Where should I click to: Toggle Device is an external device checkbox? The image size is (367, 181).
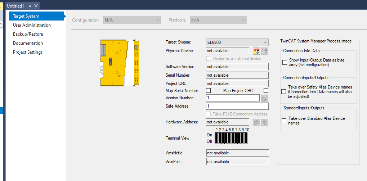click(x=209, y=58)
